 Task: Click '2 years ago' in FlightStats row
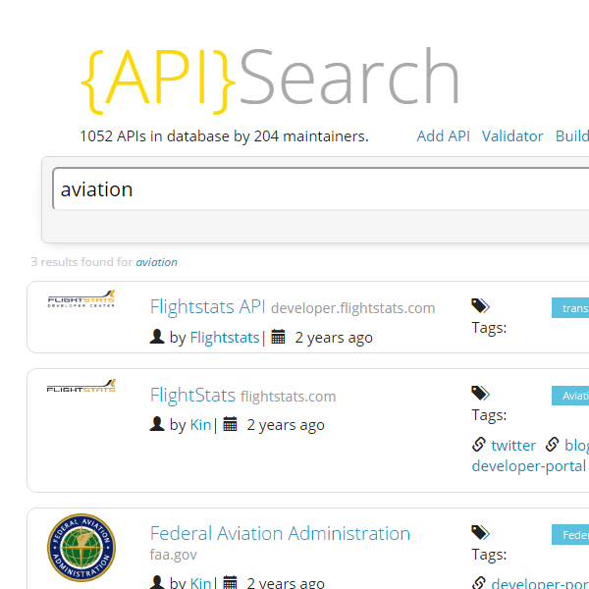[x=286, y=425]
